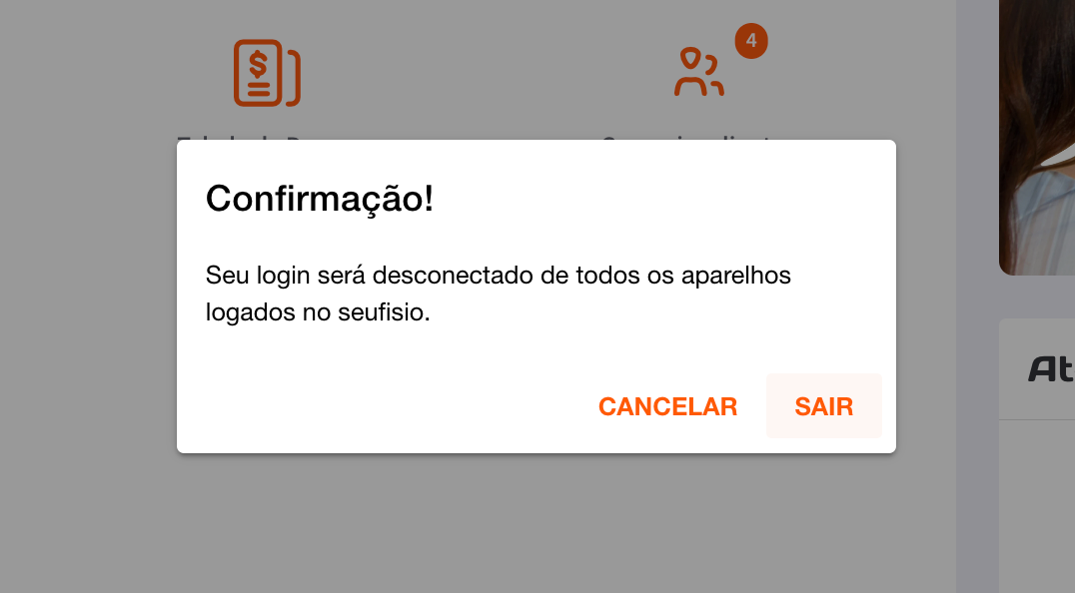Select the dollar sign inside the document icon
The image size is (1075, 593).
point(258,65)
